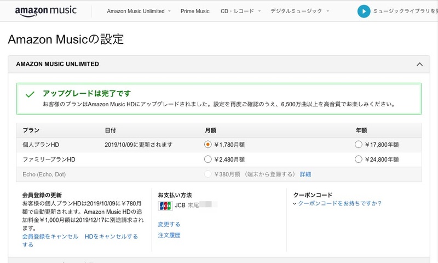This screenshot has width=438, height=263.
Task: Select ファミリープランHD yearly ¥24,800 radio
Action: tap(359, 159)
